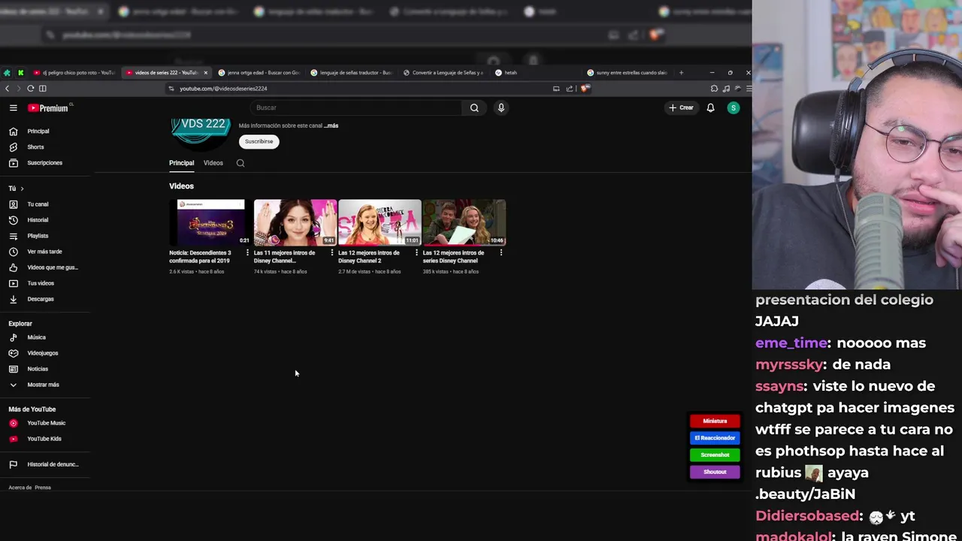
Task: Start voice search with microphone icon
Action: [501, 108]
